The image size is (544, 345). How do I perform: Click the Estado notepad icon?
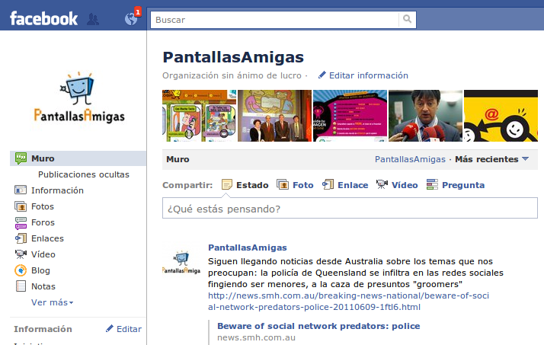pyautogui.click(x=227, y=184)
